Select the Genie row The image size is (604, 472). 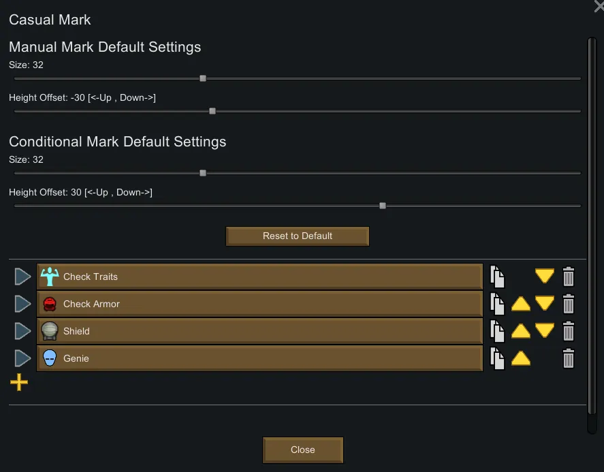[259, 358]
